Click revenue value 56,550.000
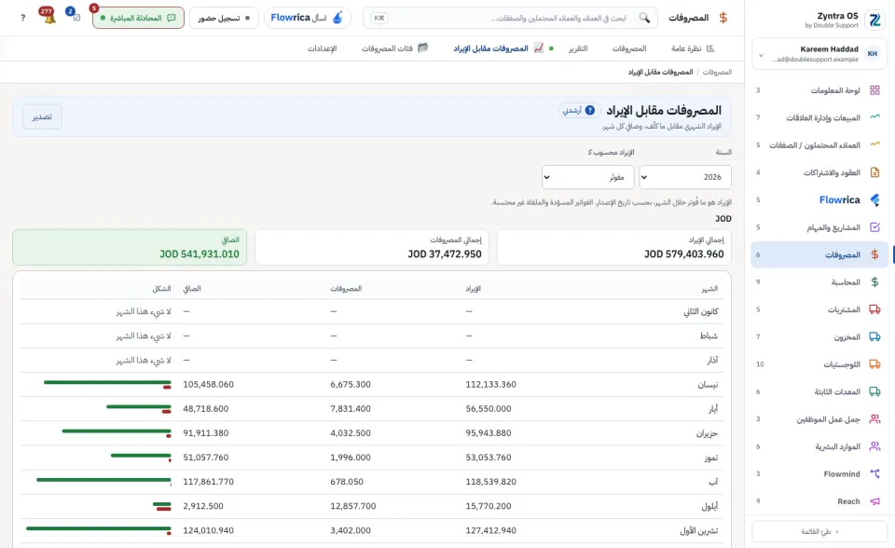The width and height of the screenshot is (895, 548). click(x=489, y=409)
